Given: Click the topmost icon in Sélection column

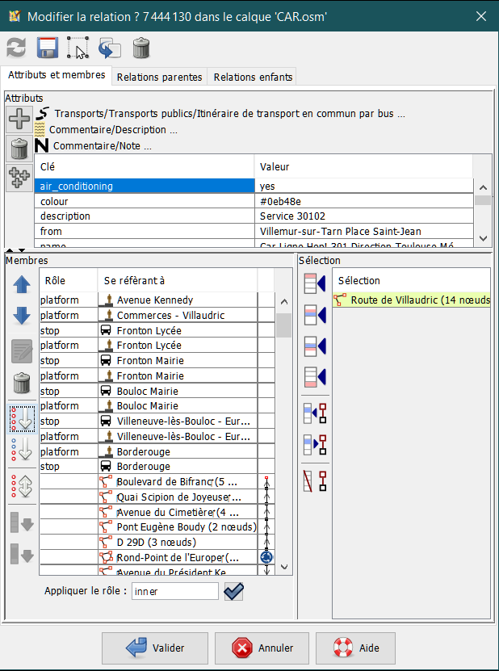Looking at the screenshot, I should [x=313, y=283].
